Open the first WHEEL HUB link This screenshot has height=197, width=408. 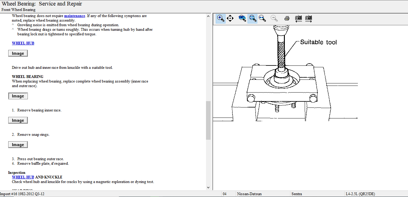tap(23, 43)
